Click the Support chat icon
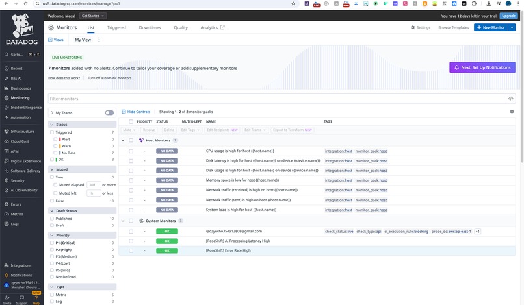 click(x=21, y=299)
